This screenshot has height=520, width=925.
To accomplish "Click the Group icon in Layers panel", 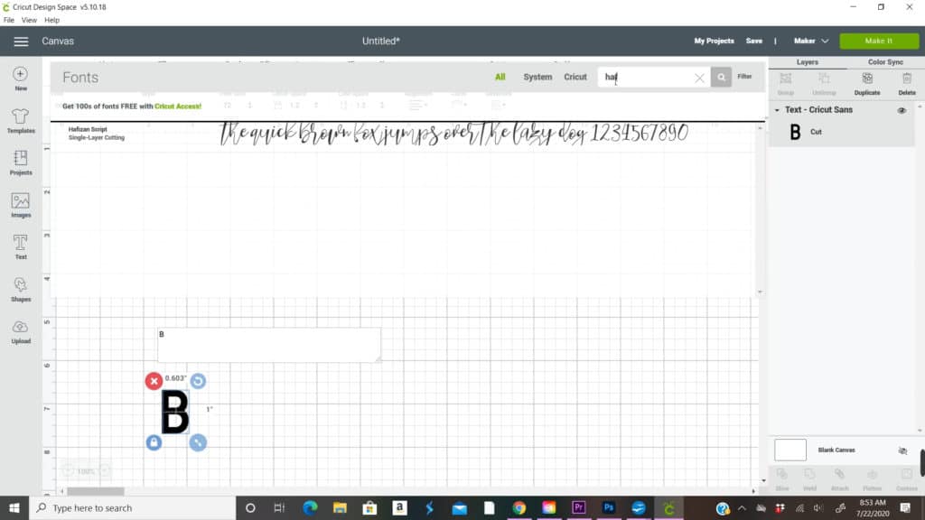I will (x=786, y=84).
